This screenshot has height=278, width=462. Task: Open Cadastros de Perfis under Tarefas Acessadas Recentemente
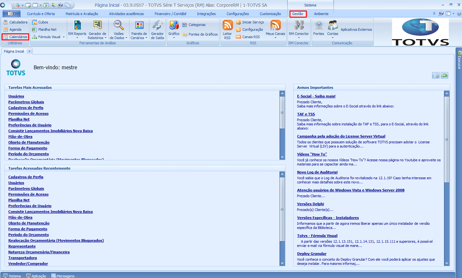[26, 177]
